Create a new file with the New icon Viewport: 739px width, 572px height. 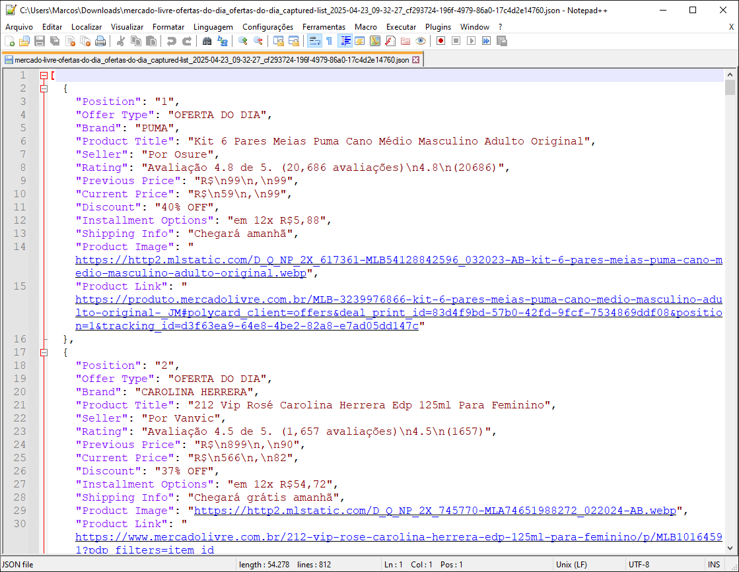9,42
